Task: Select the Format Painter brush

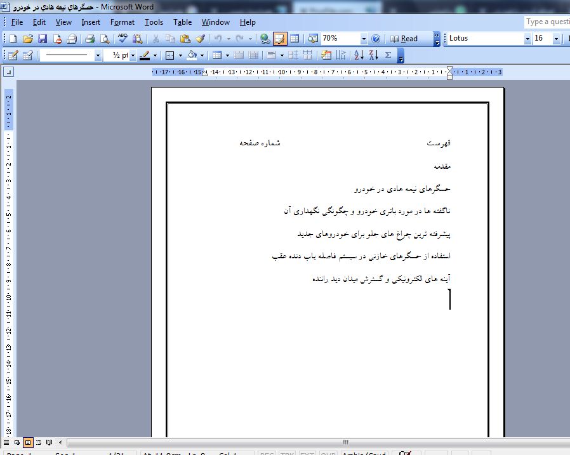Action: [200, 39]
